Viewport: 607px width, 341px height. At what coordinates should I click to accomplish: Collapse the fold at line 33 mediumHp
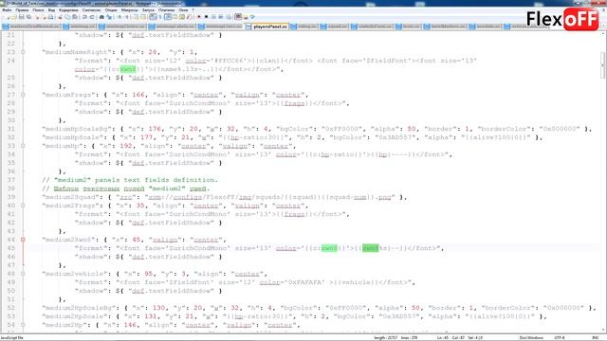point(23,146)
